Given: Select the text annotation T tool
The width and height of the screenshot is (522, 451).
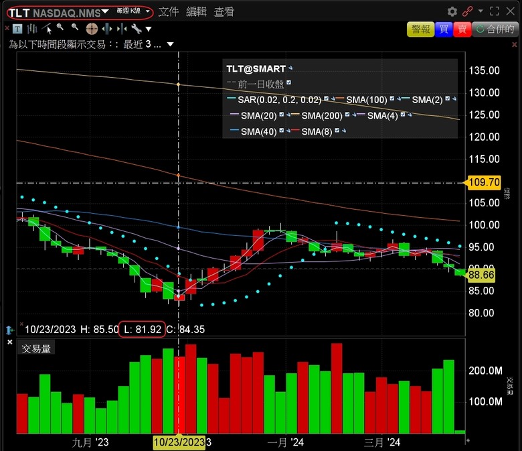Looking at the screenshot, I should coord(17,29).
